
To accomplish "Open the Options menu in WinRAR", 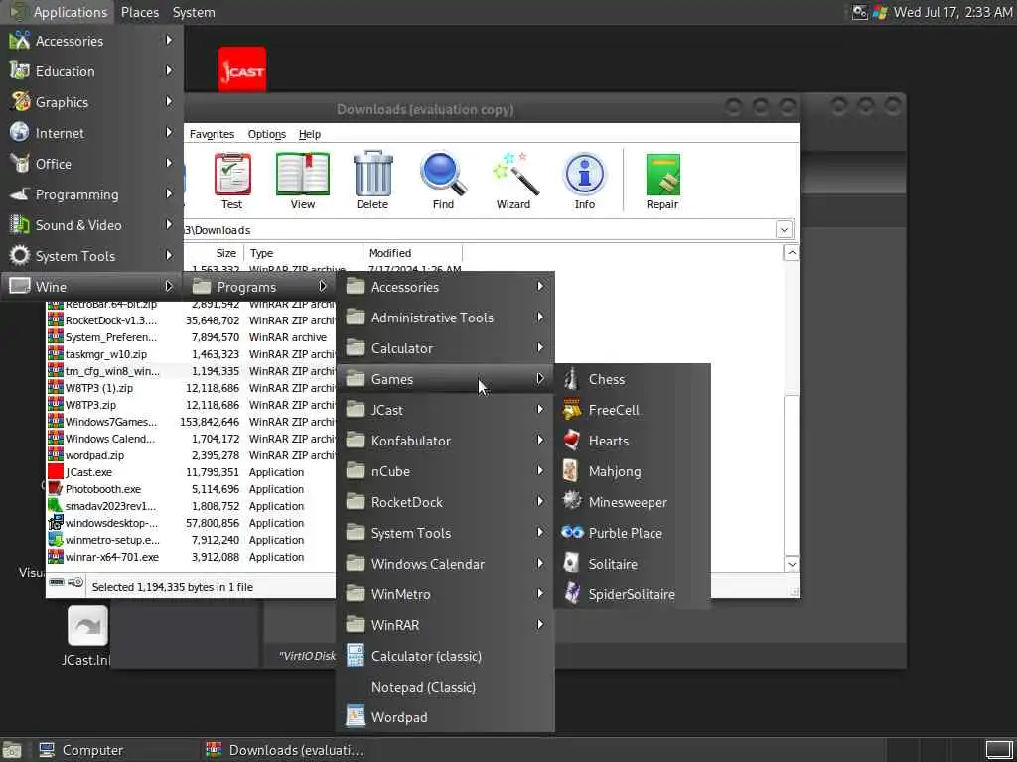I will pos(266,134).
